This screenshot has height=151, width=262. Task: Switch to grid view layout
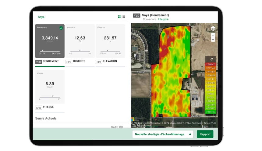119,17
